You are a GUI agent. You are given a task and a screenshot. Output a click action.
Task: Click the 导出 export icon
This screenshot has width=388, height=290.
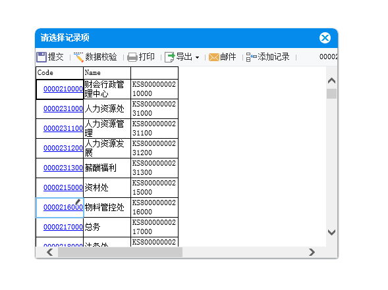click(170, 57)
